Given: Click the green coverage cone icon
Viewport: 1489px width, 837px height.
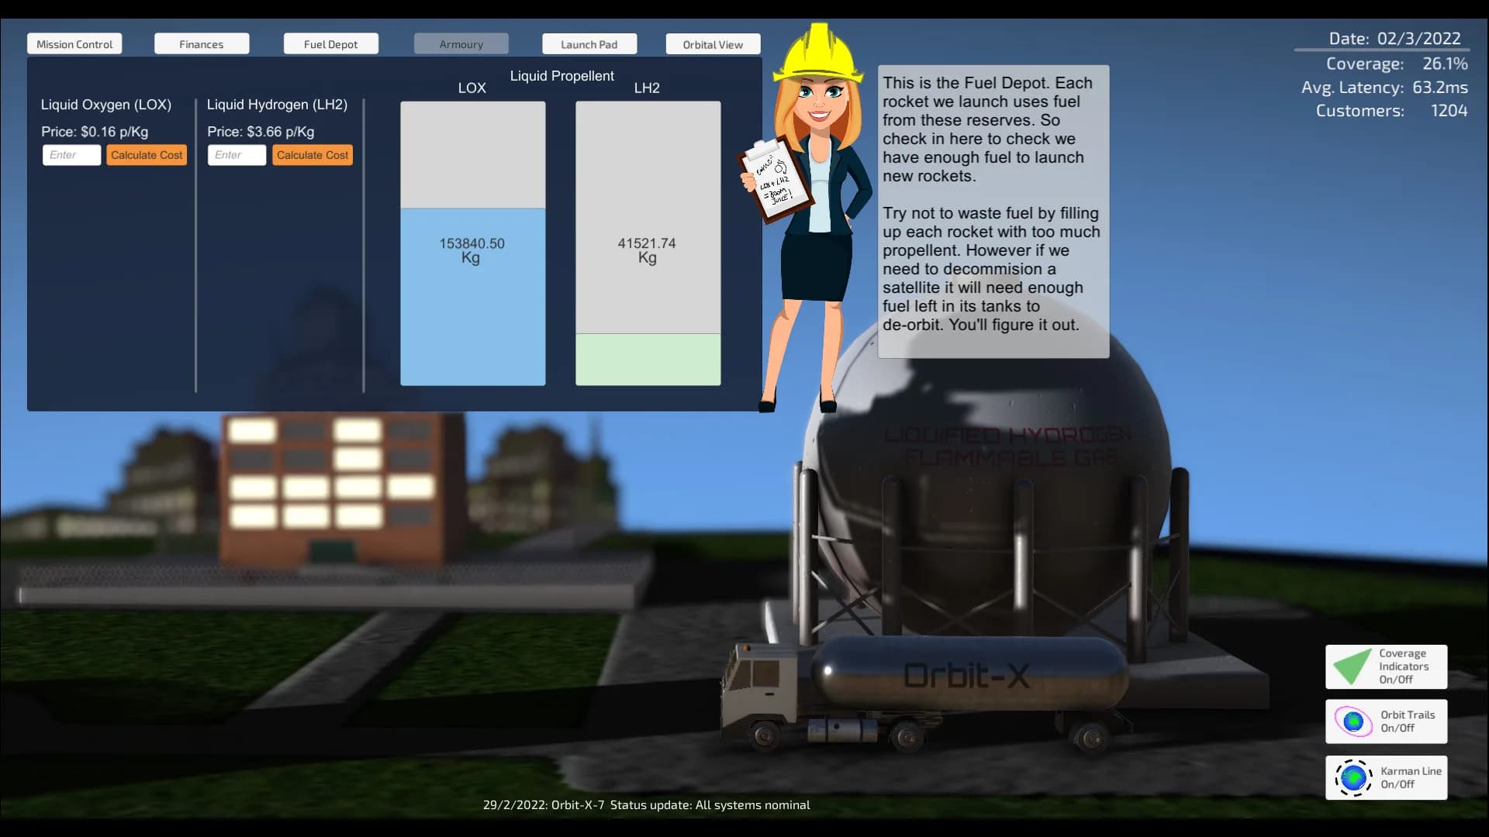Looking at the screenshot, I should point(1352,666).
